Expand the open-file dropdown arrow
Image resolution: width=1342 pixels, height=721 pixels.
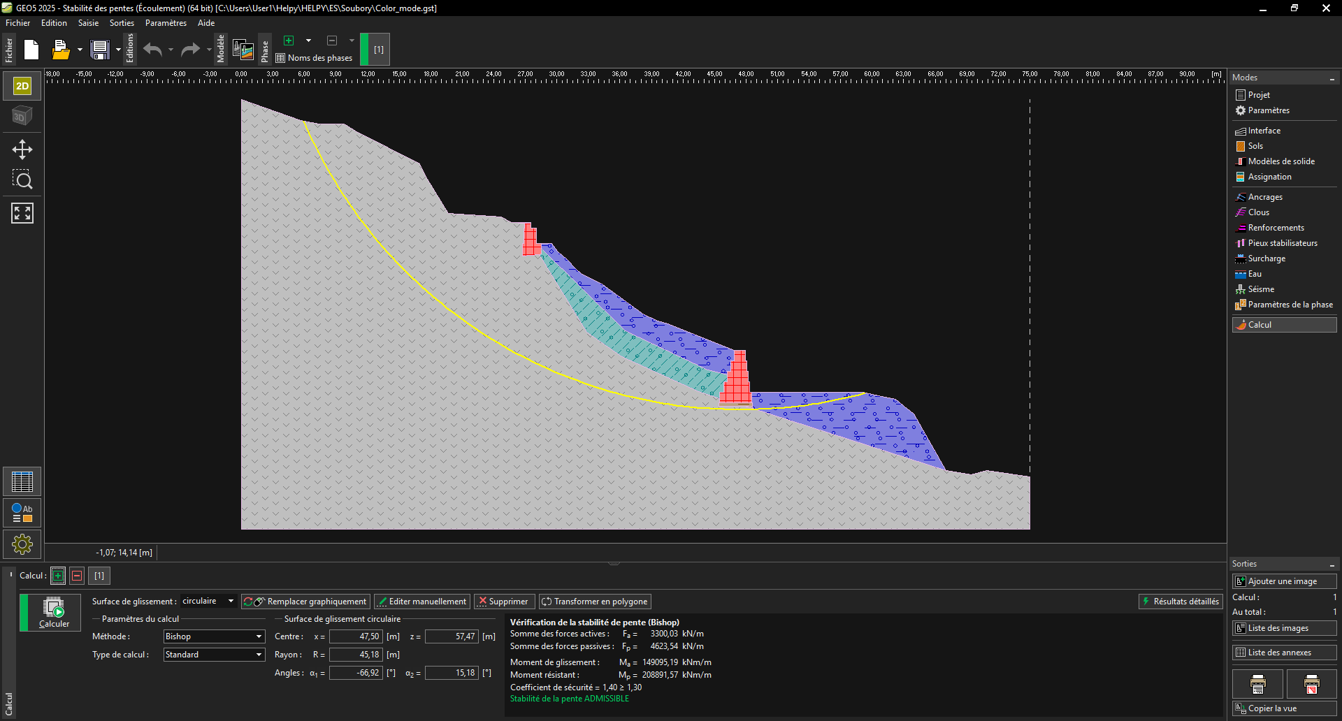80,50
